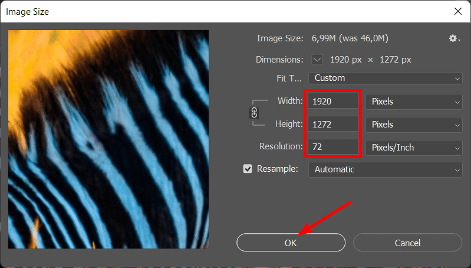Toggle the constrain proportions link icon
The width and height of the screenshot is (471, 268).
[x=254, y=113]
